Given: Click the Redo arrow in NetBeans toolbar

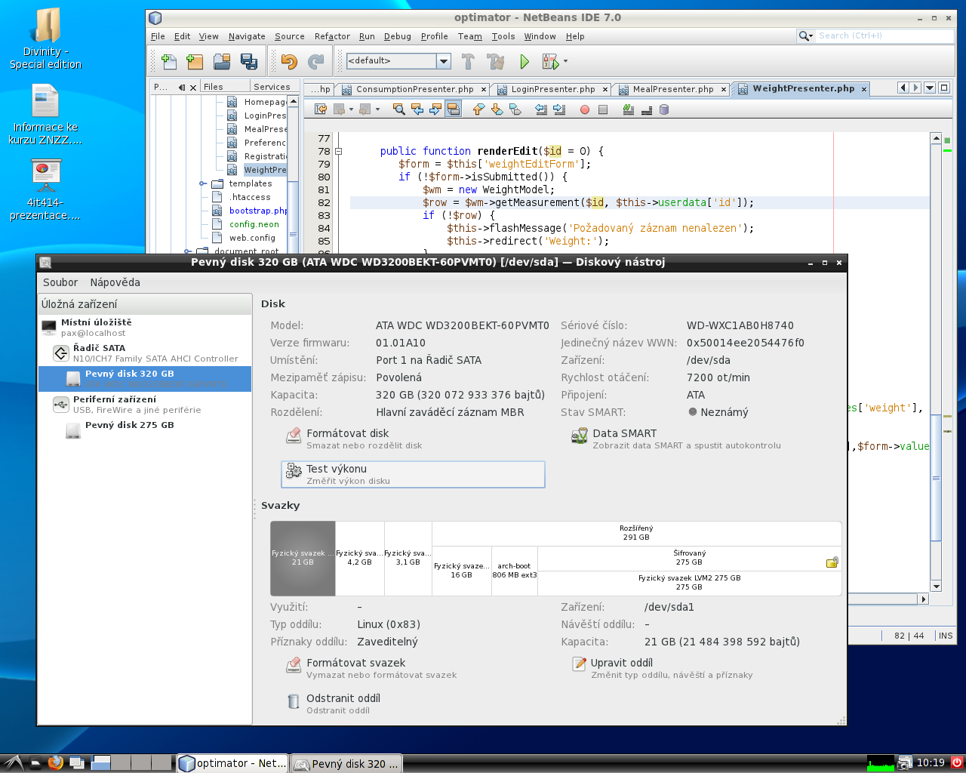Looking at the screenshot, I should (316, 62).
